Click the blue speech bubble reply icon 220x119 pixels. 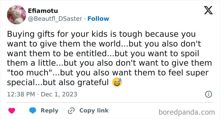coord(33,111)
